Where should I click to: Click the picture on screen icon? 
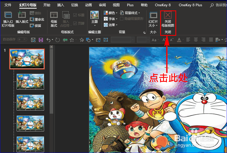click(98, 40)
